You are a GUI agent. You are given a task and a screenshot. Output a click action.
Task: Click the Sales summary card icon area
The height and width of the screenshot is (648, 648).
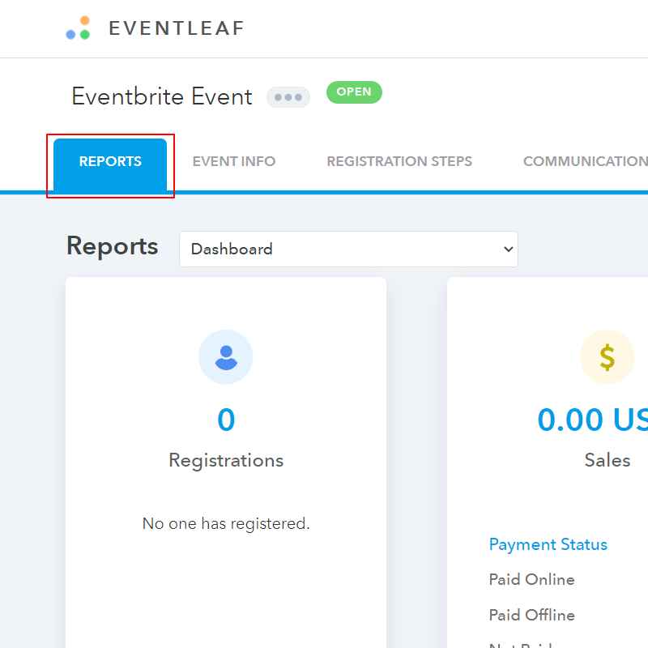tap(607, 356)
